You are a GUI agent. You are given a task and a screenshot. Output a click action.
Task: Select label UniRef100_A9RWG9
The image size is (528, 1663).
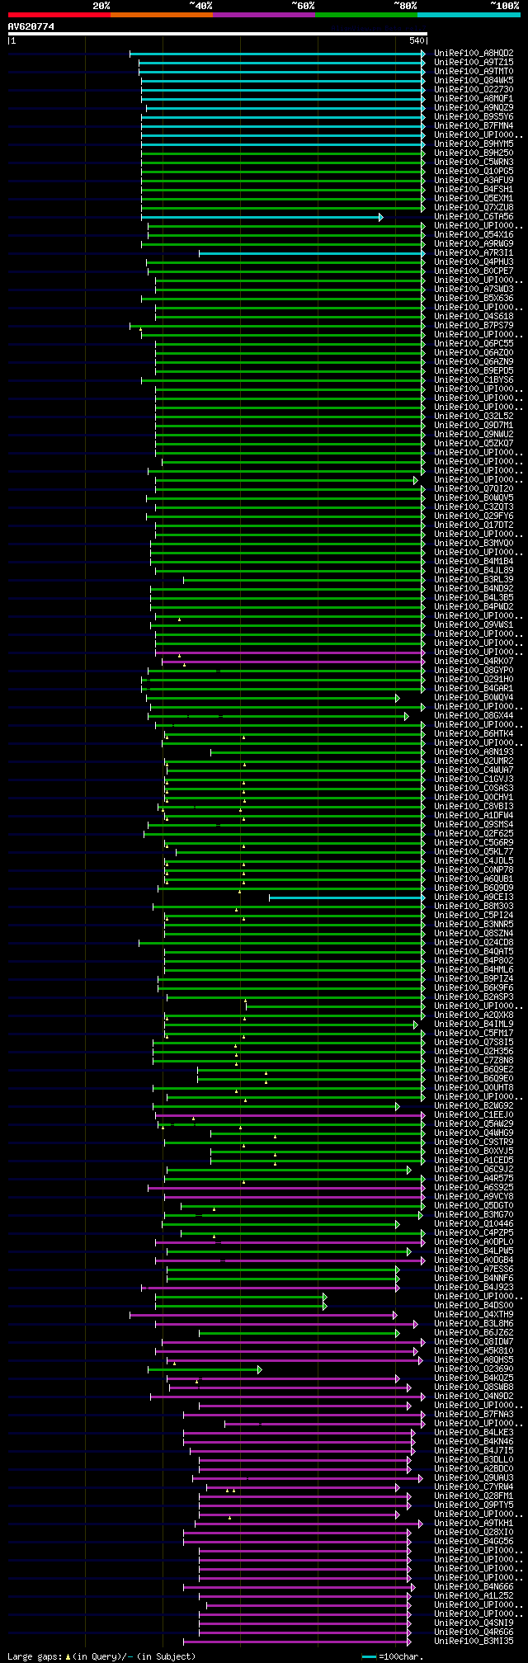[474, 244]
